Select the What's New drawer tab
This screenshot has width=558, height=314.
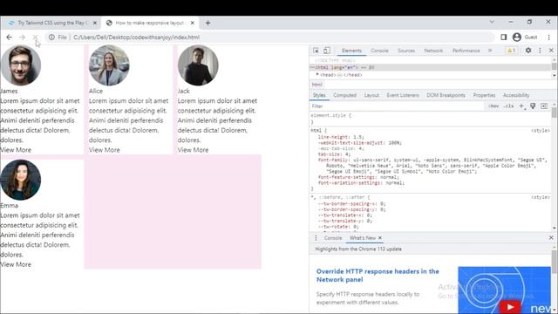(x=363, y=238)
